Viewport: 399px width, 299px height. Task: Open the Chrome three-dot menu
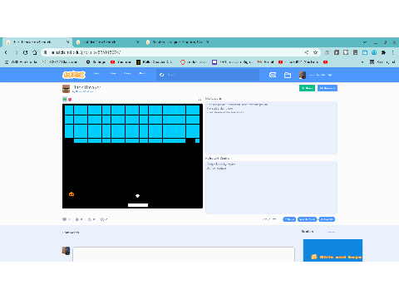(x=392, y=52)
